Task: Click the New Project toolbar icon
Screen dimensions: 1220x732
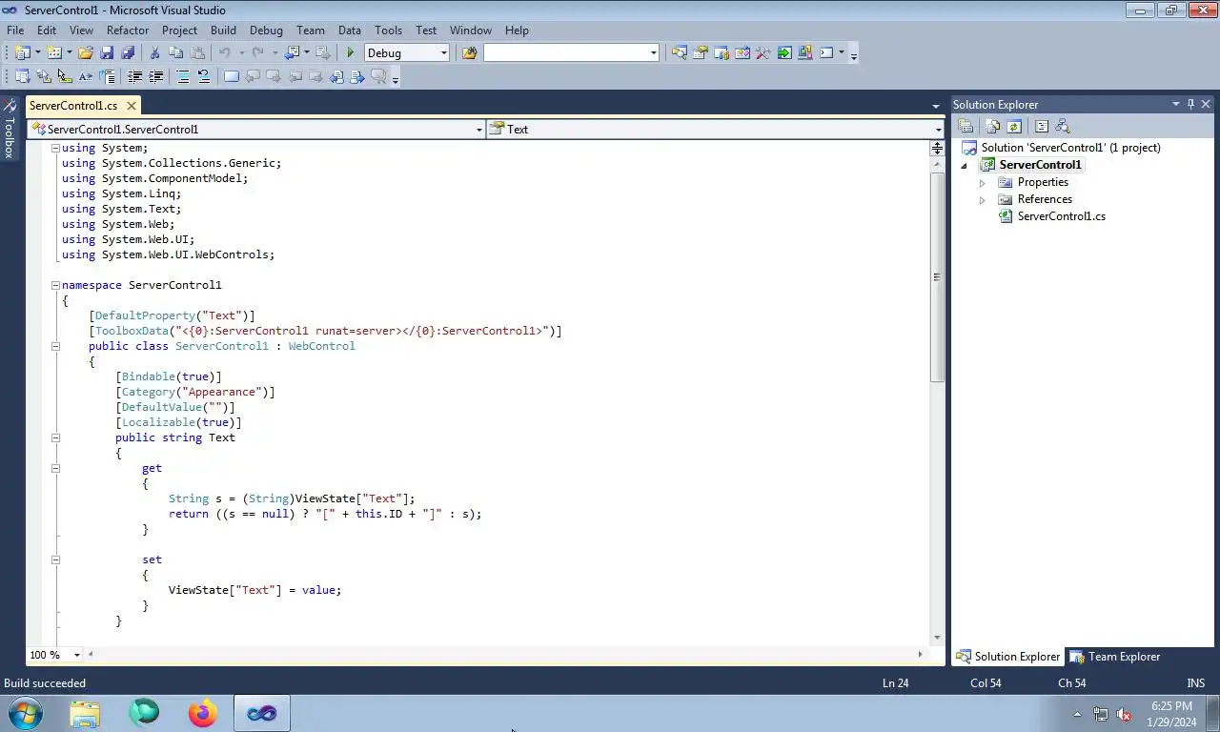Action: 22,53
